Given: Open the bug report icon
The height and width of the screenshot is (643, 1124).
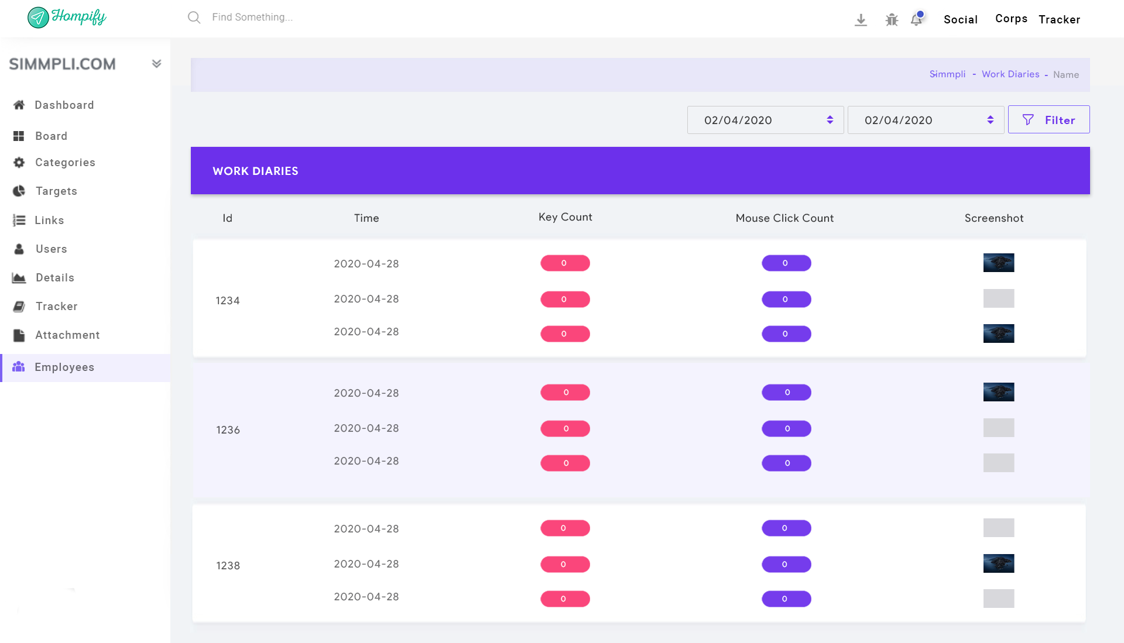Looking at the screenshot, I should 892,20.
